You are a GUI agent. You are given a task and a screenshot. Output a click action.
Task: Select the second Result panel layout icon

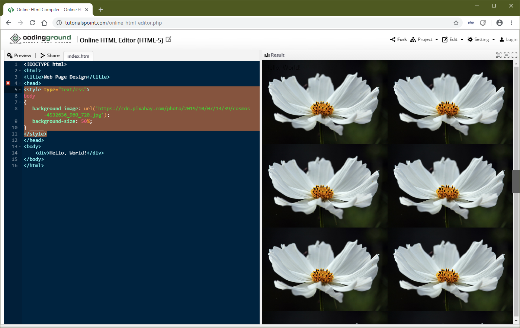[x=507, y=55]
